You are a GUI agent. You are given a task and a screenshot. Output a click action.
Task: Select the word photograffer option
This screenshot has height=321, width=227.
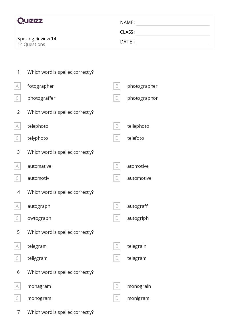[41, 98]
